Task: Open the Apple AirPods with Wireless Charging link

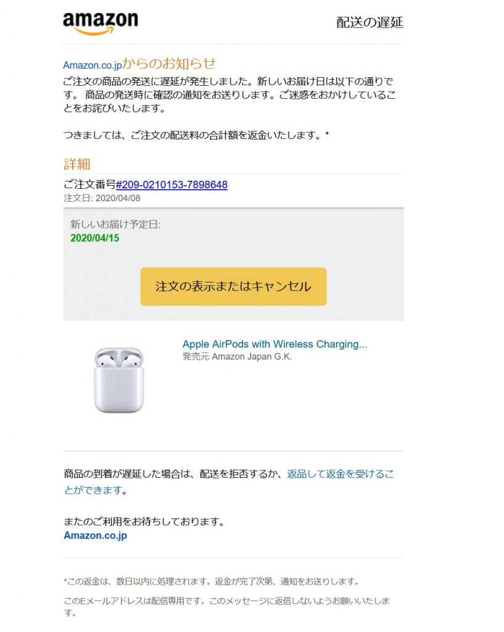Action: (275, 344)
